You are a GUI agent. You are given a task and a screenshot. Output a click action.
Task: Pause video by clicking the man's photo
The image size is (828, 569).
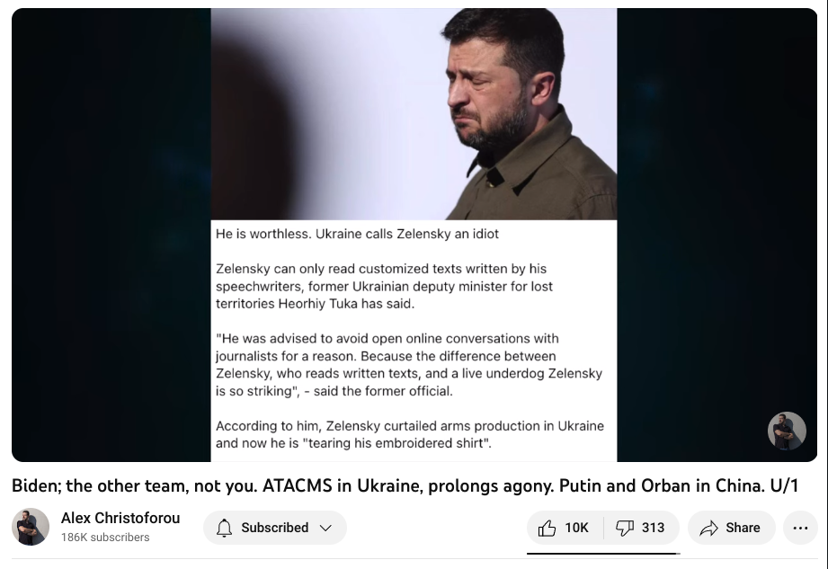(414, 114)
